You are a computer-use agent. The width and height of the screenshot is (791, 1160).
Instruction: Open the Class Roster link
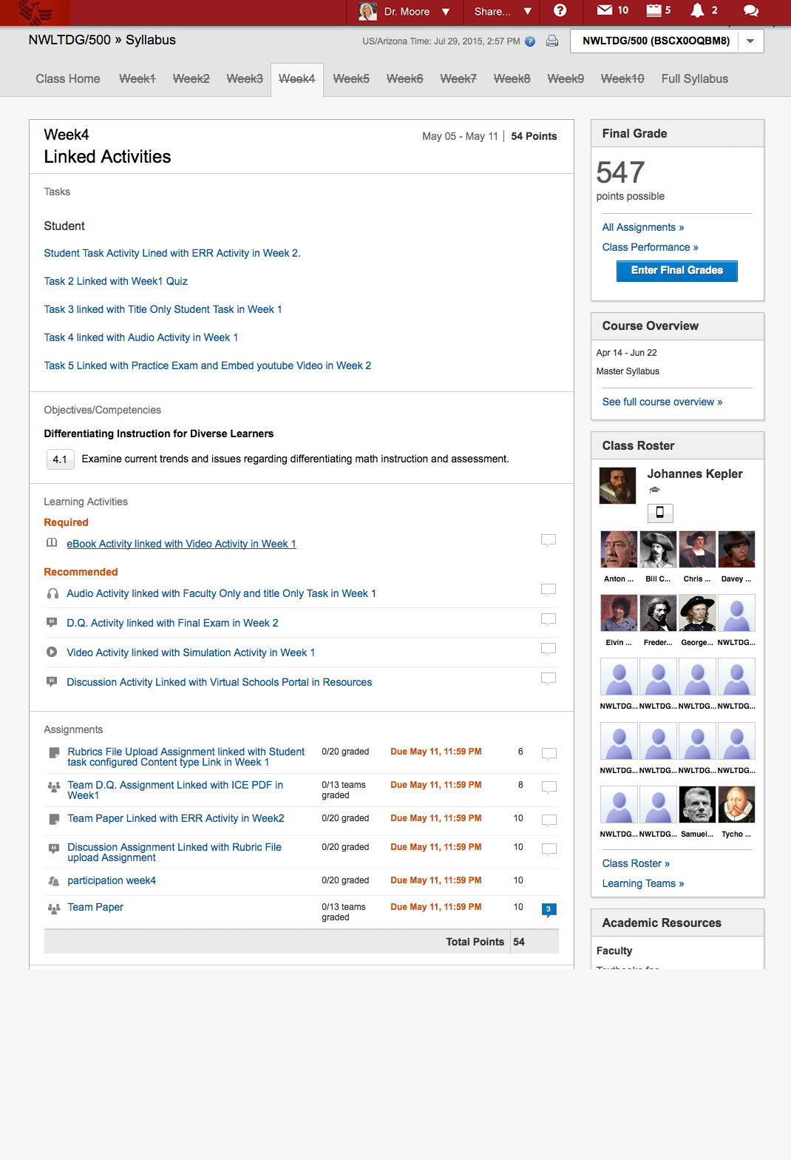click(x=636, y=863)
